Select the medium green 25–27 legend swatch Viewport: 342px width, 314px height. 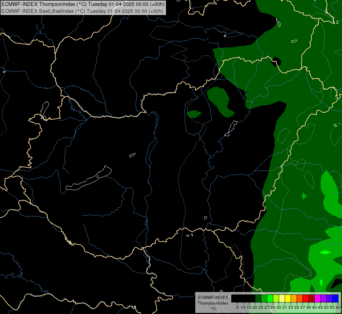(x=264, y=298)
